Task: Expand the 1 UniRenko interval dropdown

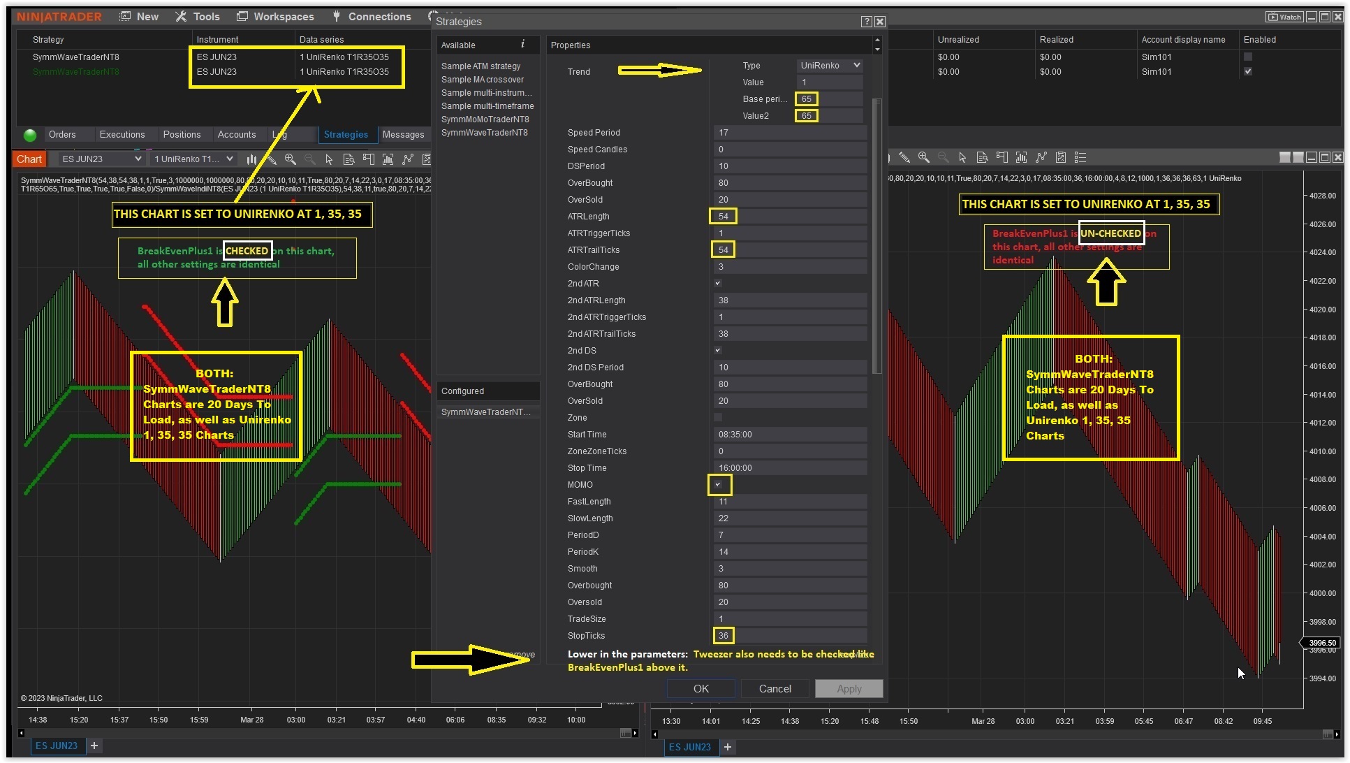Action: 193,159
